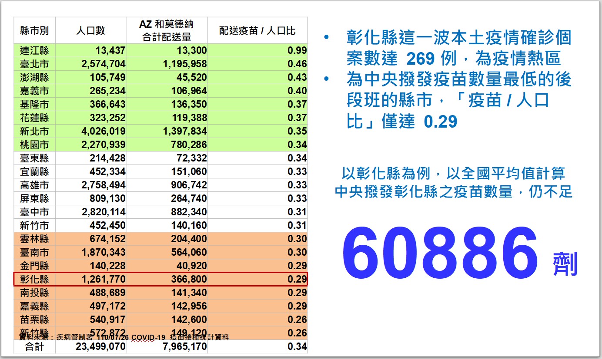Click total delivery 7,965,170
The image size is (602, 359).
pyautogui.click(x=185, y=346)
